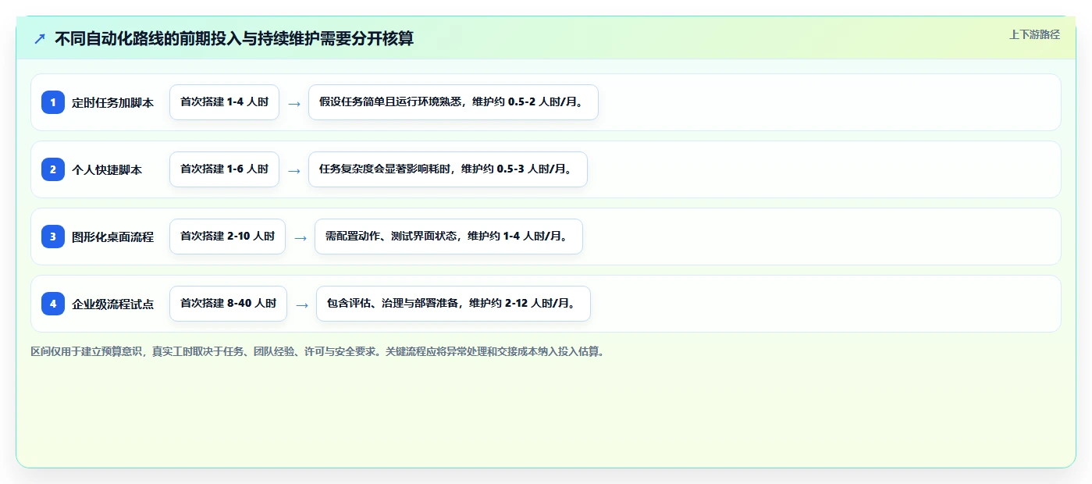1092x484 pixels.
Task: Click the trend arrow icon beside the title
Action: point(40,39)
